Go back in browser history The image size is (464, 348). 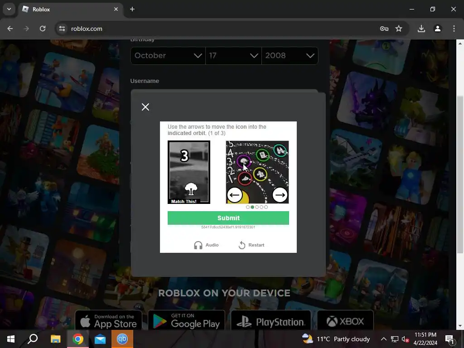tap(10, 29)
